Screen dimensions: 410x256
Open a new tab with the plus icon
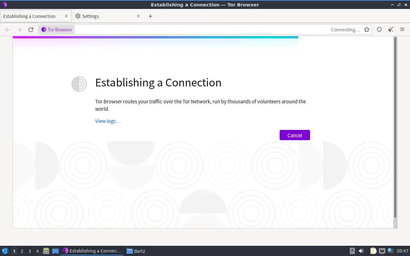pyautogui.click(x=151, y=16)
